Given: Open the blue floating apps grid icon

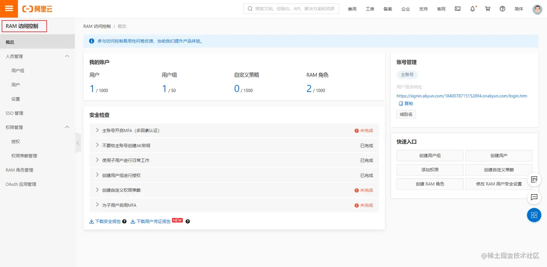Looking at the screenshot, I should coord(534,215).
